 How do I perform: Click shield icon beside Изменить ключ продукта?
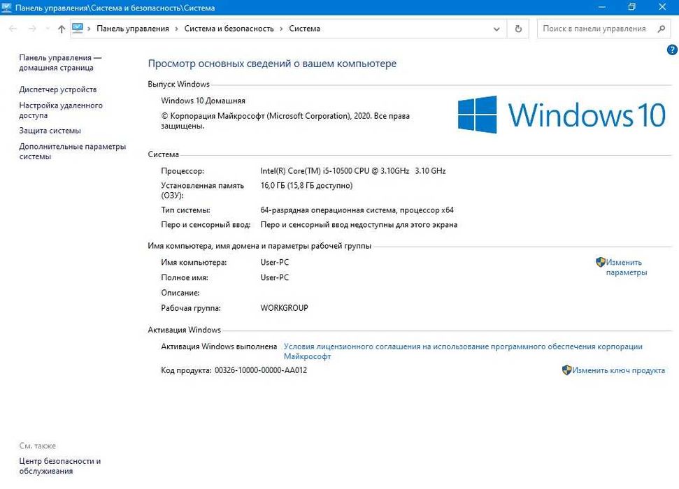[x=566, y=370]
